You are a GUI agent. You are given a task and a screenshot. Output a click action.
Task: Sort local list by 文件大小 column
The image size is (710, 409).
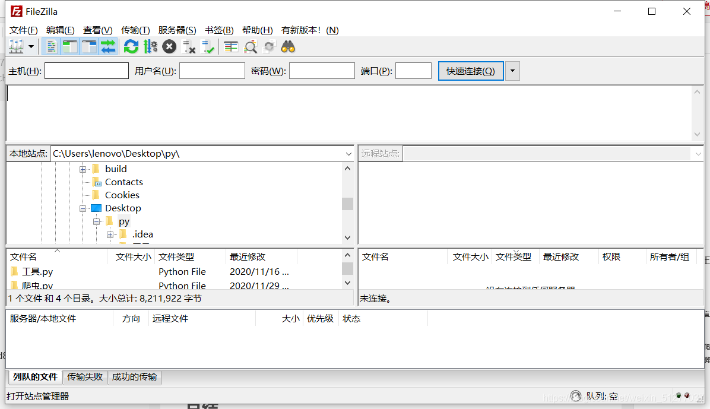tap(131, 257)
